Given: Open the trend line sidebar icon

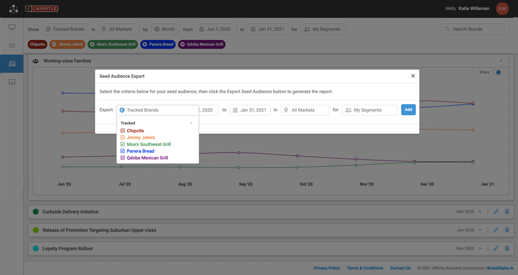Looking at the screenshot, I should (x=12, y=45).
